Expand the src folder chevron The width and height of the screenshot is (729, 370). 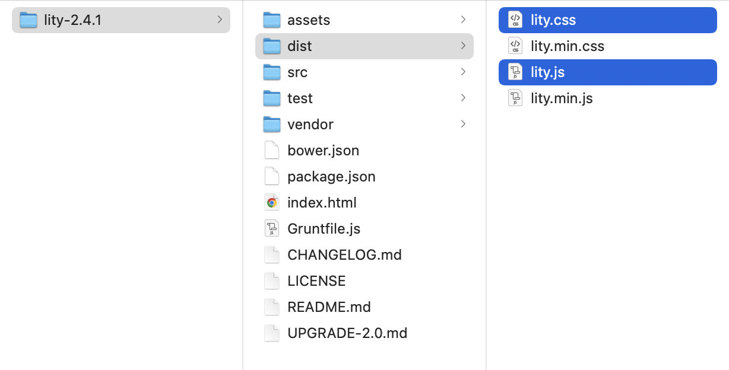(x=463, y=72)
